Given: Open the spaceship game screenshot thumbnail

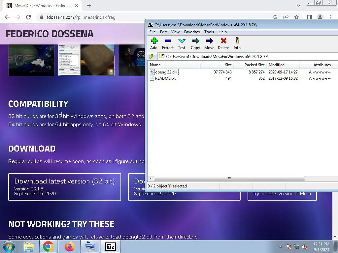Looking at the screenshot, I should pyautogui.click(x=31, y=60).
